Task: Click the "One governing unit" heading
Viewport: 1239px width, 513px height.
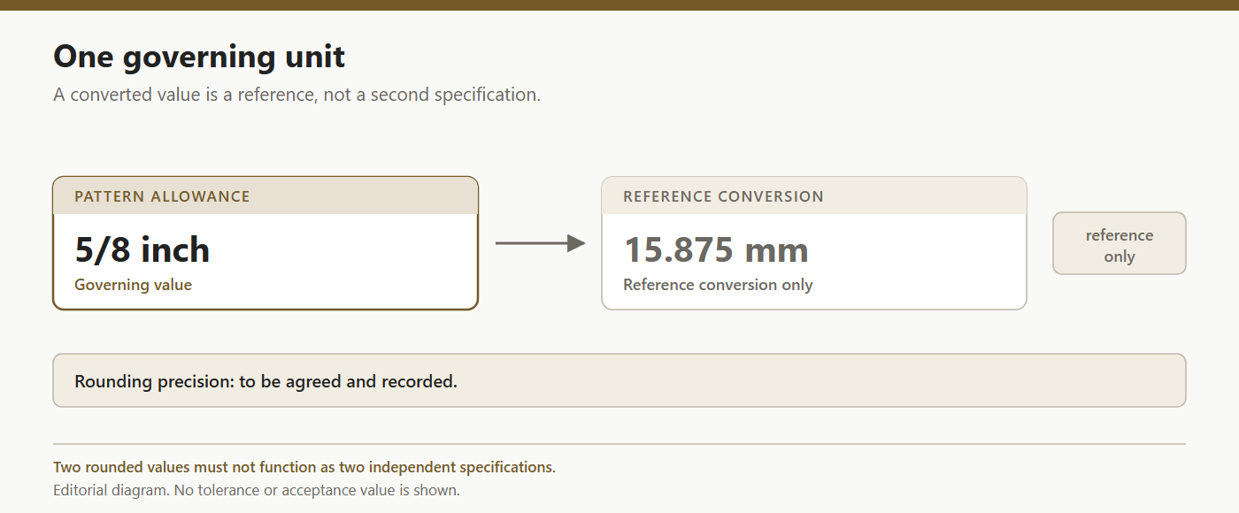Action: (x=199, y=57)
